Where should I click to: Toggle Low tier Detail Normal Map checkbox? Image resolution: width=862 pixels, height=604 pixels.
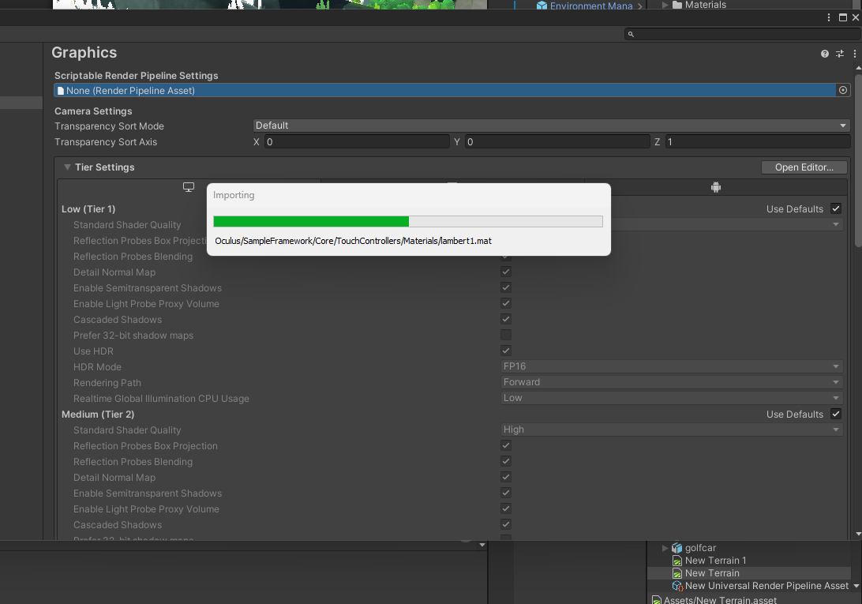506,272
